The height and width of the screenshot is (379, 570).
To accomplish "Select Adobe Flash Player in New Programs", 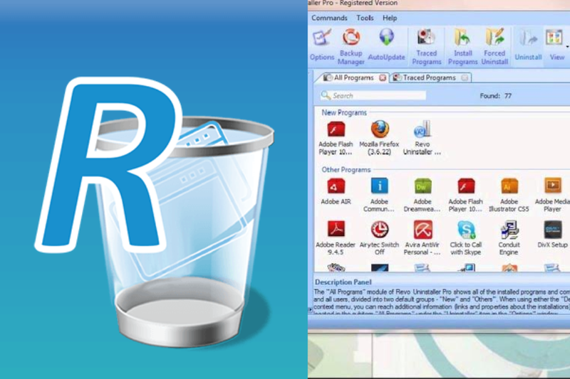I will coord(336,138).
